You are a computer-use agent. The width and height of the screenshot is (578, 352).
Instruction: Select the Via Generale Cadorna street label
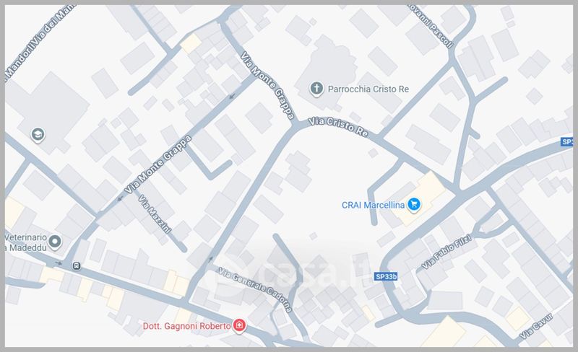pyautogui.click(x=255, y=290)
